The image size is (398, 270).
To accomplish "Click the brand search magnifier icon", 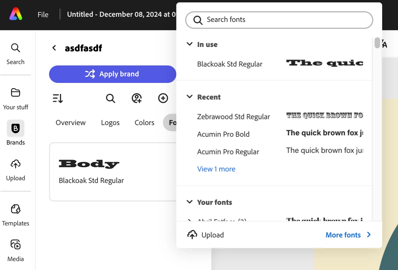I will tap(110, 98).
